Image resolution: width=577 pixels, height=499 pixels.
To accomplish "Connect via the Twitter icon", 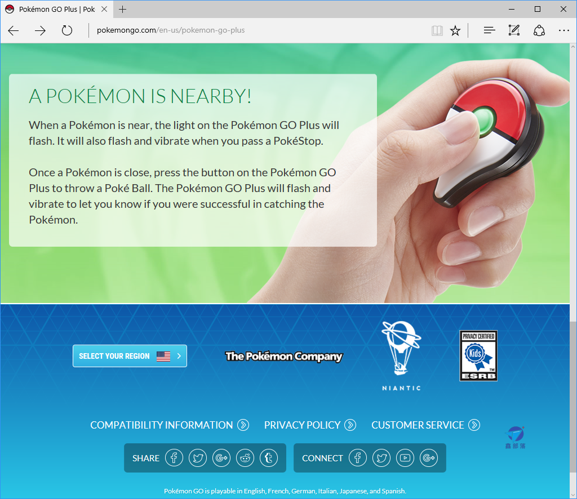I will click(381, 458).
